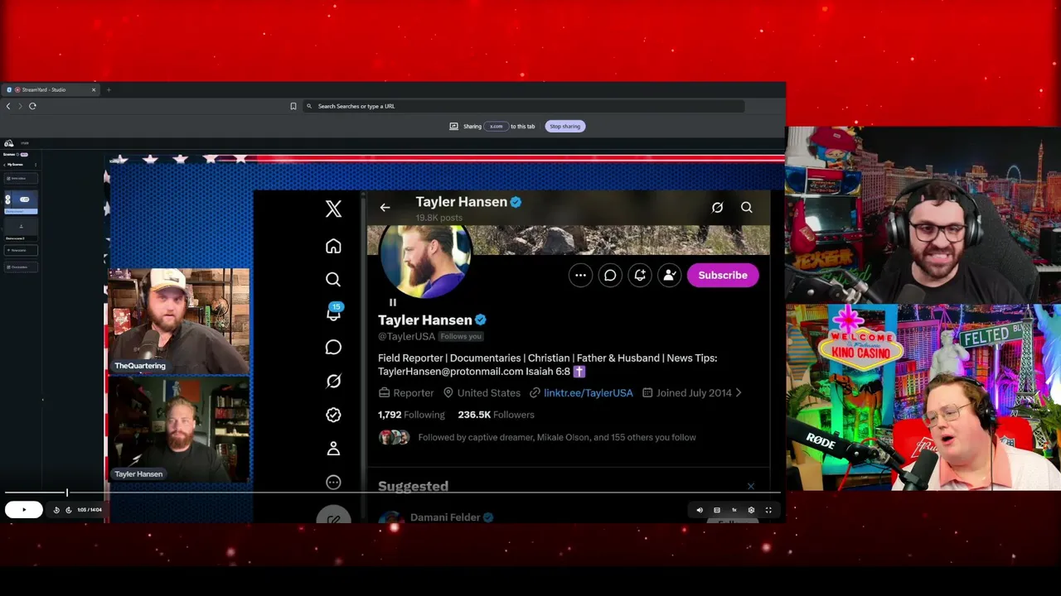Click Stop sharing in the browser bar

point(564,127)
